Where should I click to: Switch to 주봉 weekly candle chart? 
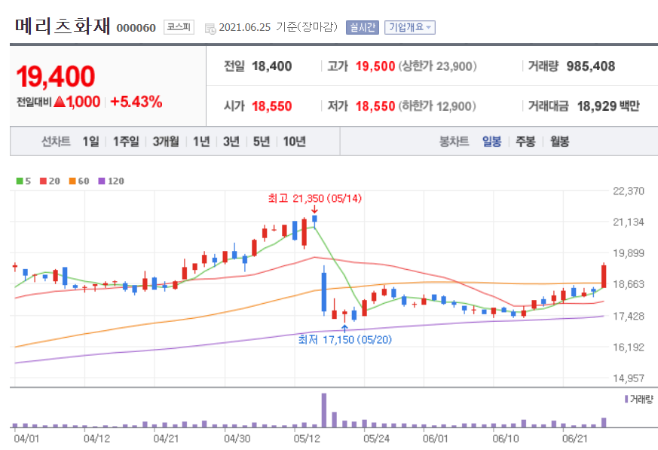(525, 142)
